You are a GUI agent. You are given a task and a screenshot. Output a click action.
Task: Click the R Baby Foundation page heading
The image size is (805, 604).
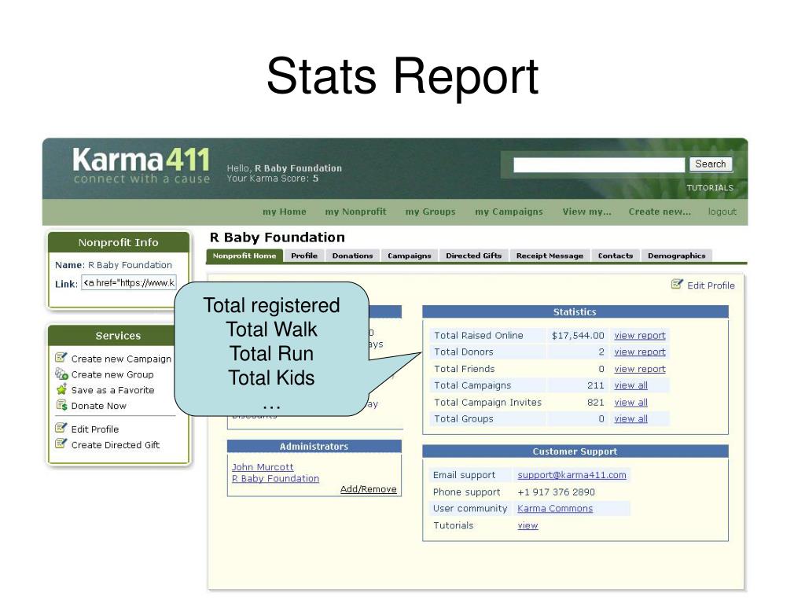coord(278,238)
